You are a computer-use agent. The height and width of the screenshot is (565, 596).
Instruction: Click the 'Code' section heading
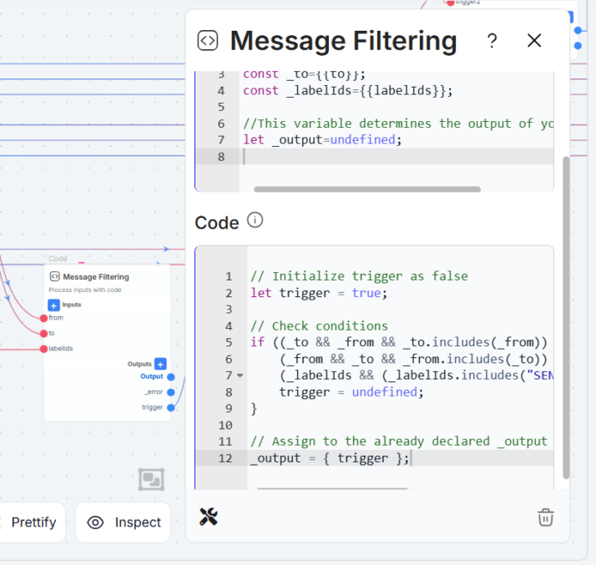pyautogui.click(x=217, y=223)
